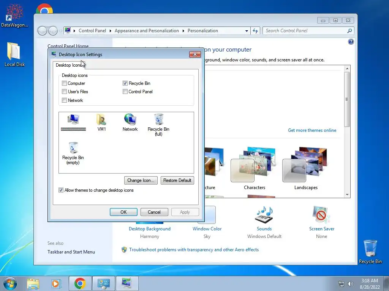Click the themes list scroll up arrow
The image size is (389, 291).
347,69
